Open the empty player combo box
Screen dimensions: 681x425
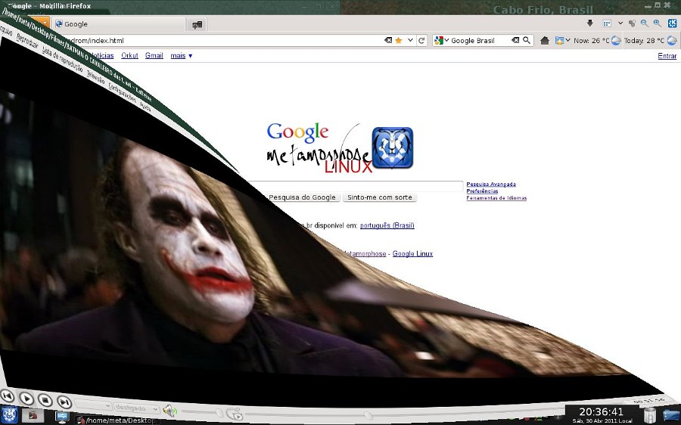[x=93, y=405]
